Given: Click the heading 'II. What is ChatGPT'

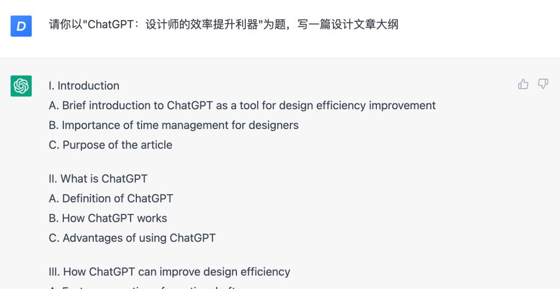Looking at the screenshot, I should (98, 178).
